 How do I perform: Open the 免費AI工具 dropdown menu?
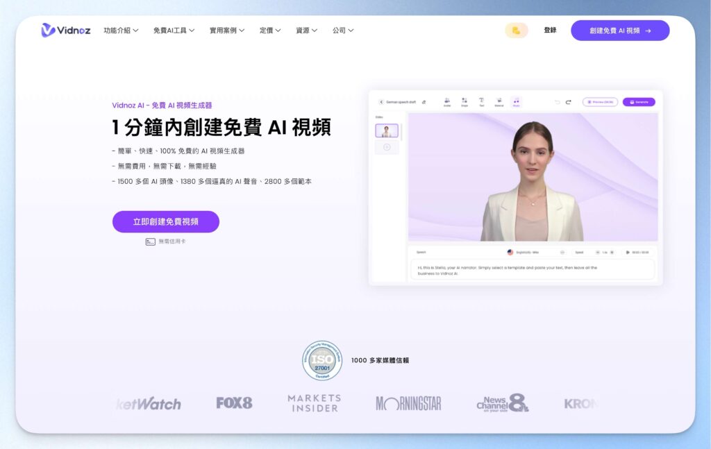pos(174,31)
